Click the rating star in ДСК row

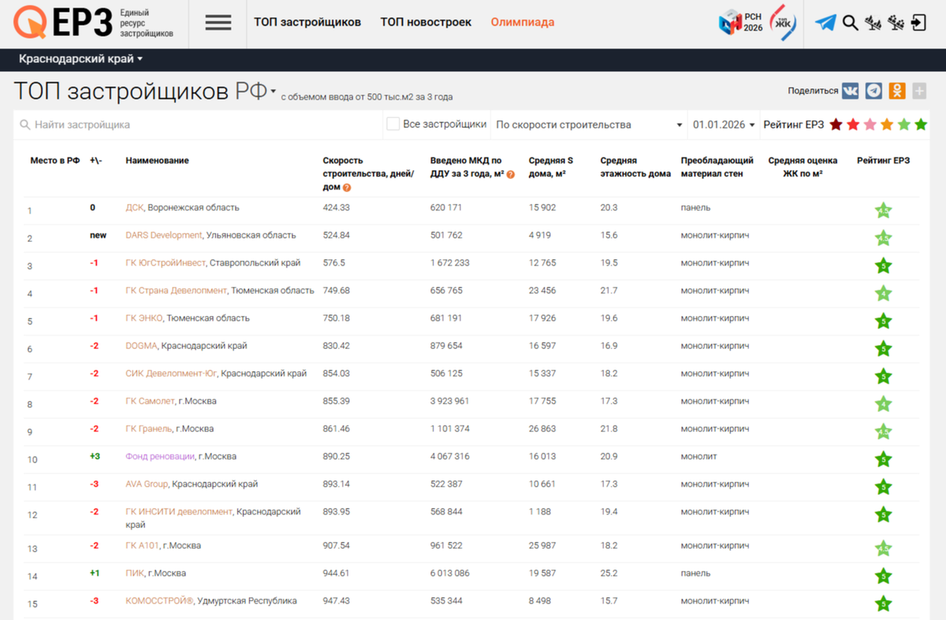coord(883,210)
